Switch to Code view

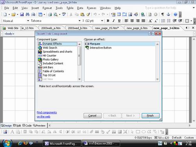pyautogui.click(x=27, y=125)
